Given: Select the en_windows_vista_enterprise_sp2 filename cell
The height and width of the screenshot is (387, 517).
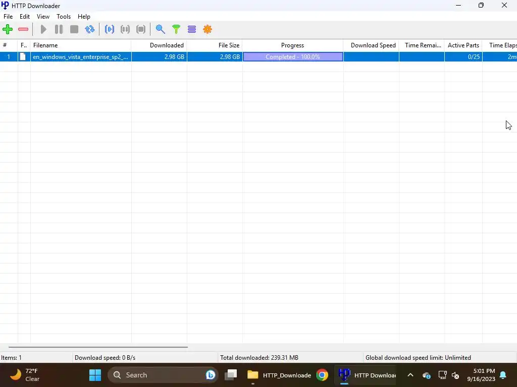Looking at the screenshot, I should click(81, 56).
